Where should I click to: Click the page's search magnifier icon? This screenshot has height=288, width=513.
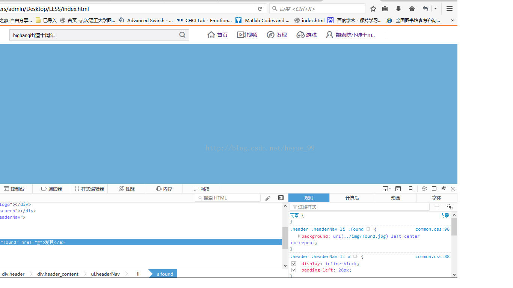tap(183, 35)
